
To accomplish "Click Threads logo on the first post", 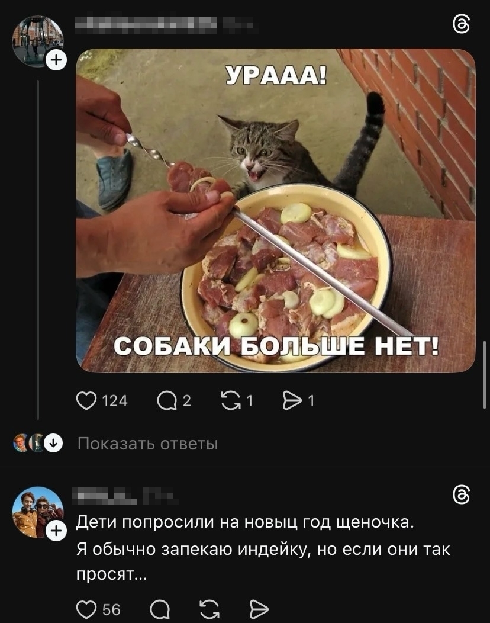I will pyautogui.click(x=462, y=25).
